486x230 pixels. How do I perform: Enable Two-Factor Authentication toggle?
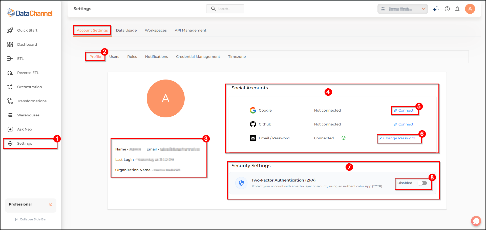point(422,183)
